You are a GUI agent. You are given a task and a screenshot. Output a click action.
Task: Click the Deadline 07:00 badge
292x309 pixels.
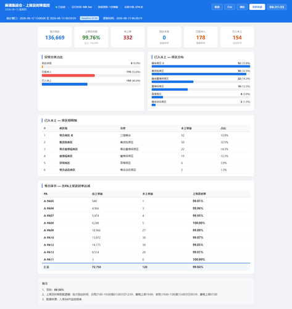click(x=90, y=18)
